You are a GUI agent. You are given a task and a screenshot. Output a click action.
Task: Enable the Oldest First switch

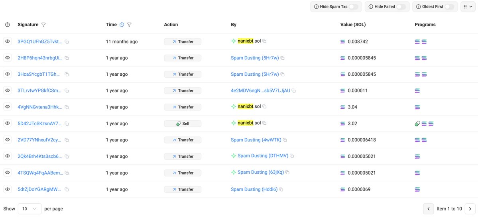coord(449,7)
